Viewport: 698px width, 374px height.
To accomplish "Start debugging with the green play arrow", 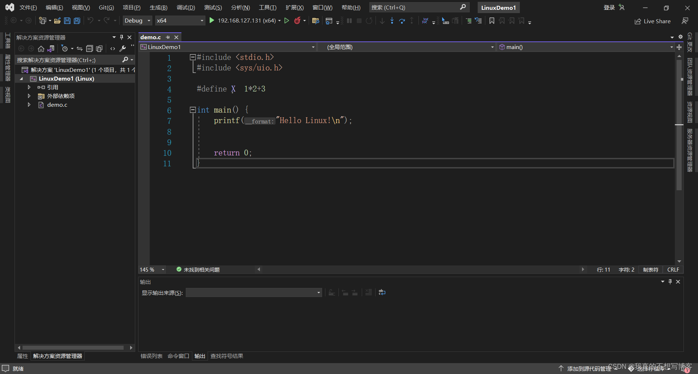I will (x=212, y=21).
